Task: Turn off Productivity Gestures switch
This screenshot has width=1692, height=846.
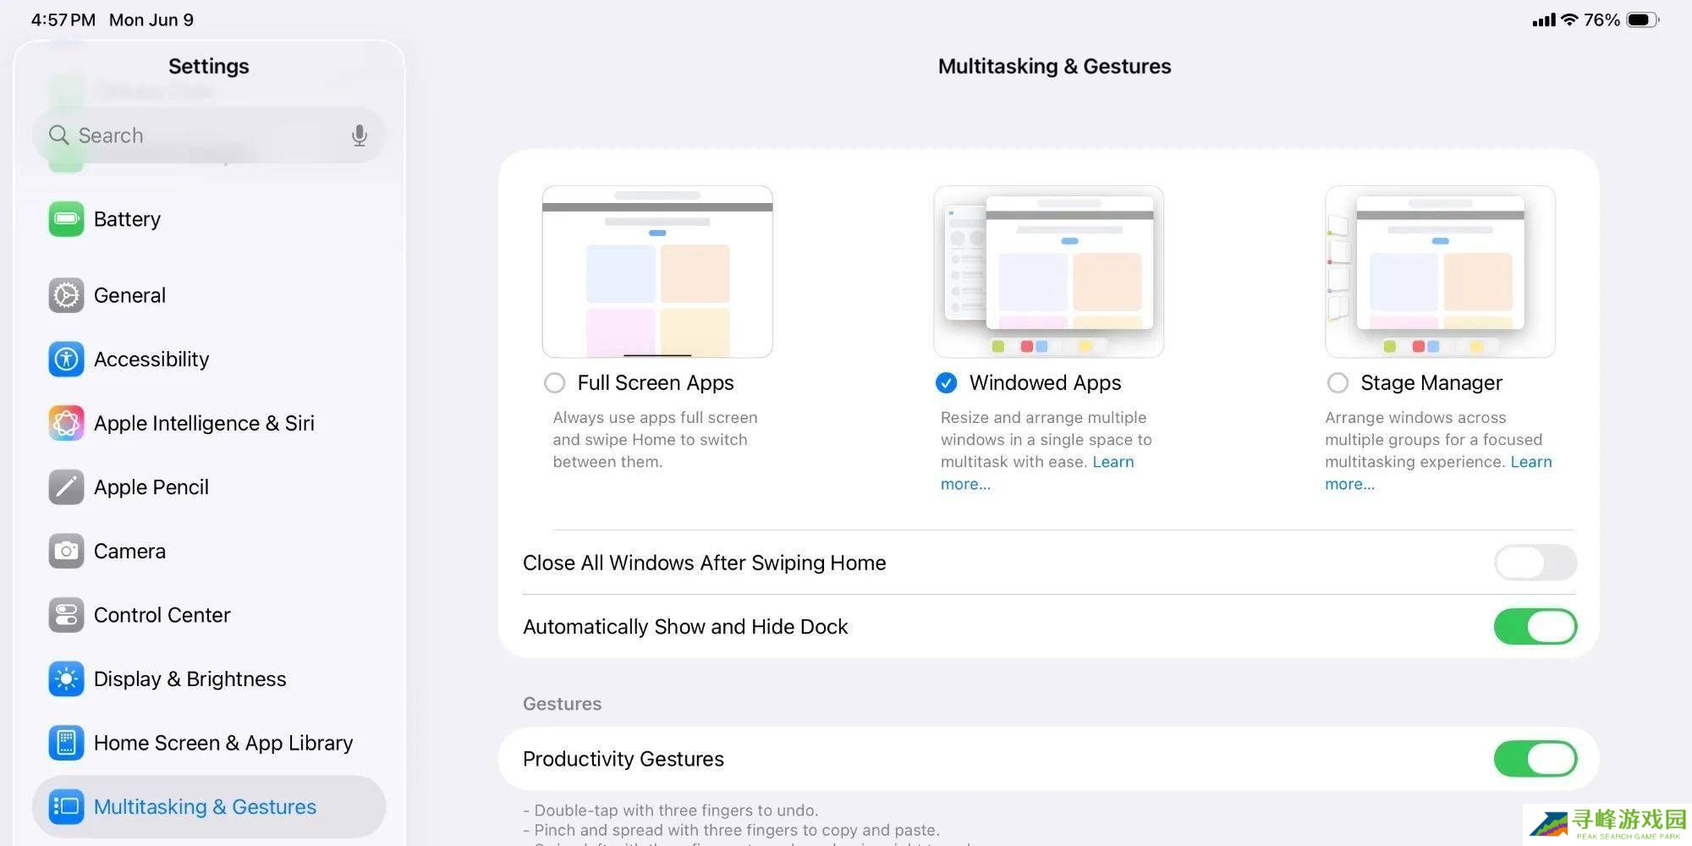Action: (1535, 759)
